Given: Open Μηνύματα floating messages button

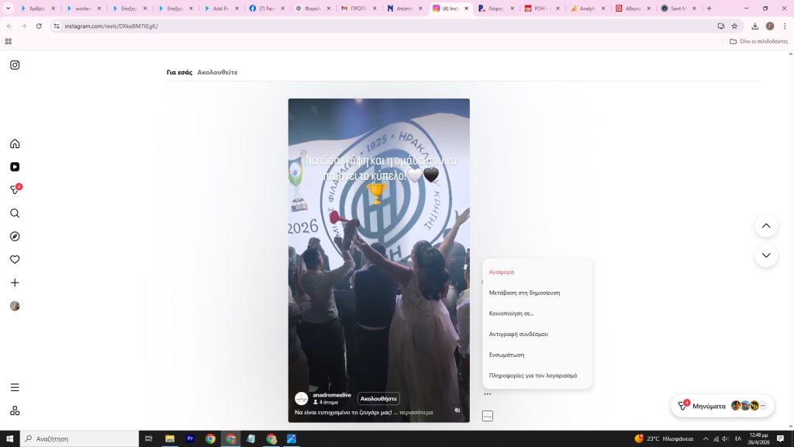Looking at the screenshot, I should pyautogui.click(x=722, y=406).
